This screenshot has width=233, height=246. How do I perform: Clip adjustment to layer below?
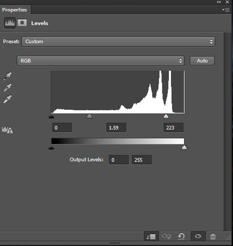pos(151,237)
